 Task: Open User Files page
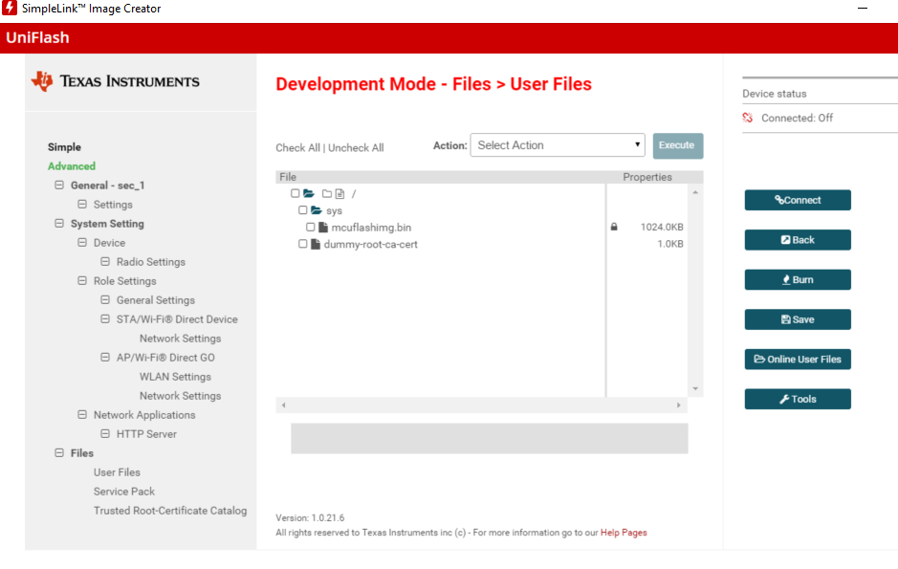point(117,472)
